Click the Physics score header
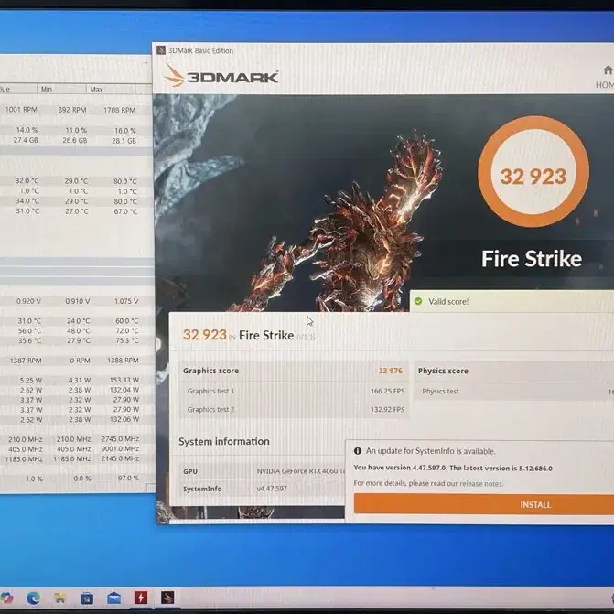Viewport: 614px width, 614px height. pyautogui.click(x=443, y=371)
